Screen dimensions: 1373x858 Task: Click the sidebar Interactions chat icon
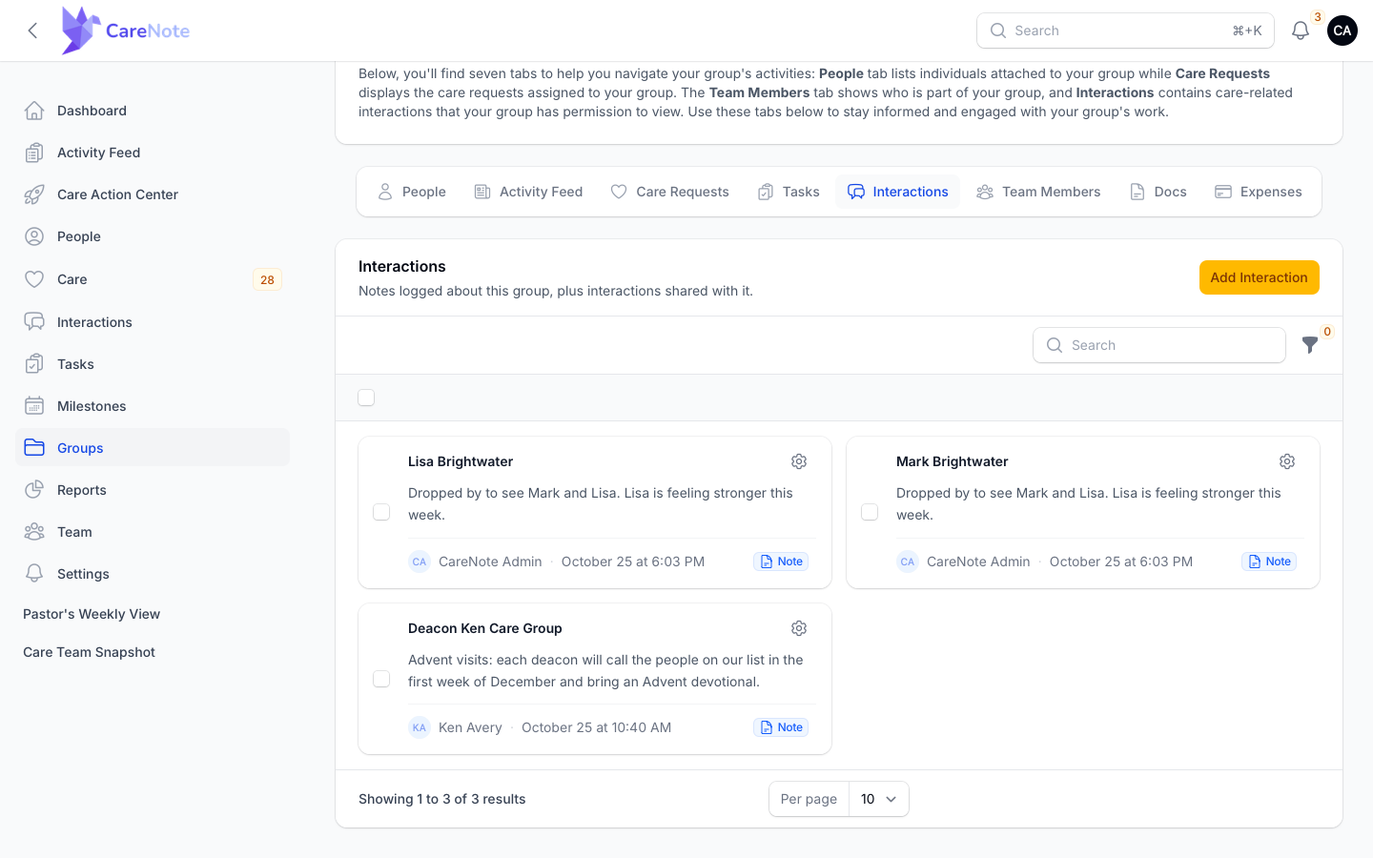tap(34, 322)
